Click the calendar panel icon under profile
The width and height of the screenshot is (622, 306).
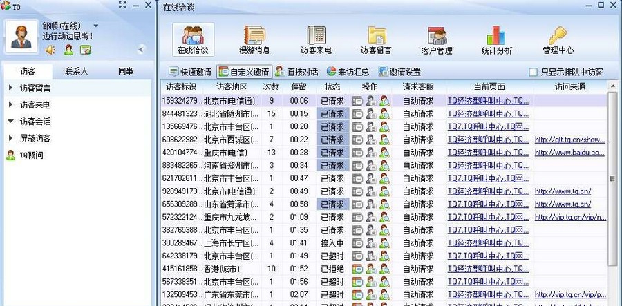click(x=85, y=50)
